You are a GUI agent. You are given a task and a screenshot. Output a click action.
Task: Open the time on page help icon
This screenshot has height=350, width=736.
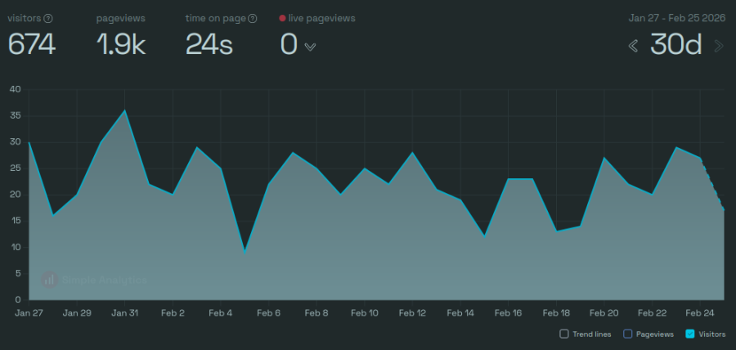pos(253,19)
